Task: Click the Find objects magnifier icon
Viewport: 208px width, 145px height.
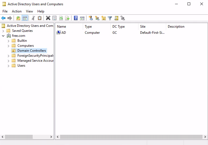Action: point(116,18)
